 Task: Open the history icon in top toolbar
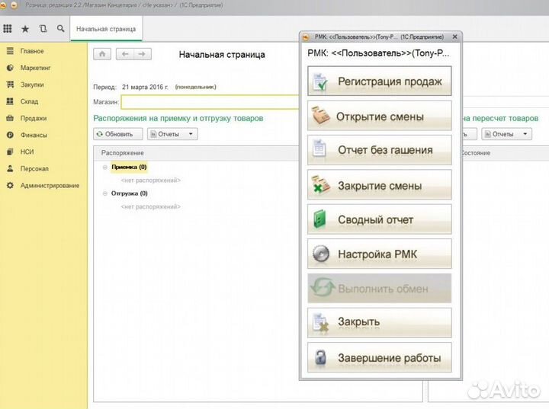click(43, 29)
